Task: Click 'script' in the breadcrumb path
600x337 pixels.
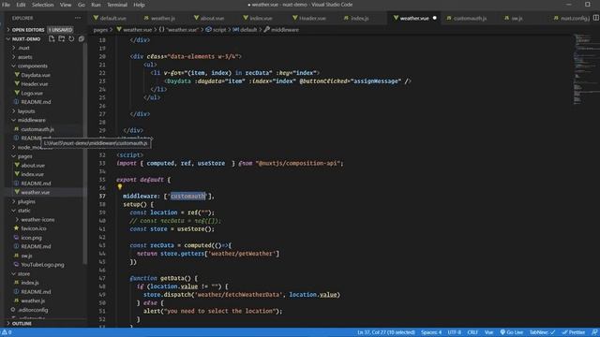Action: coord(219,29)
